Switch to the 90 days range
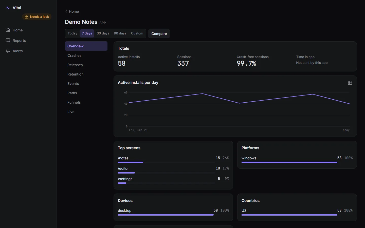Image resolution: width=365 pixels, height=228 pixels. pyautogui.click(x=120, y=33)
